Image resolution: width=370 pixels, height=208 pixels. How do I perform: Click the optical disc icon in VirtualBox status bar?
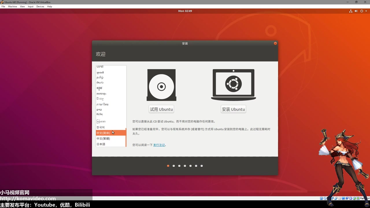(x=325, y=198)
